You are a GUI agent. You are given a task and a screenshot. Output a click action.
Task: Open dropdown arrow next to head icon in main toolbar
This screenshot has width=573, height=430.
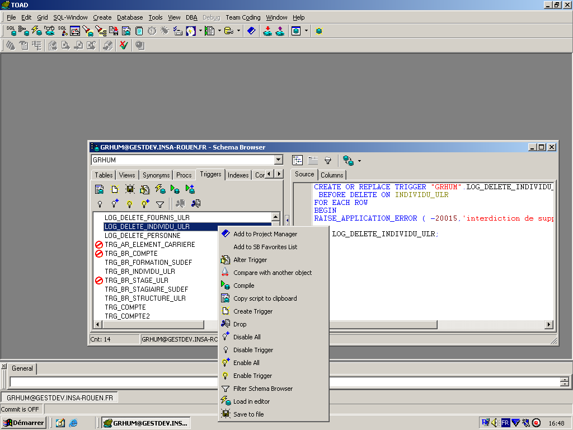pyautogui.click(x=200, y=31)
